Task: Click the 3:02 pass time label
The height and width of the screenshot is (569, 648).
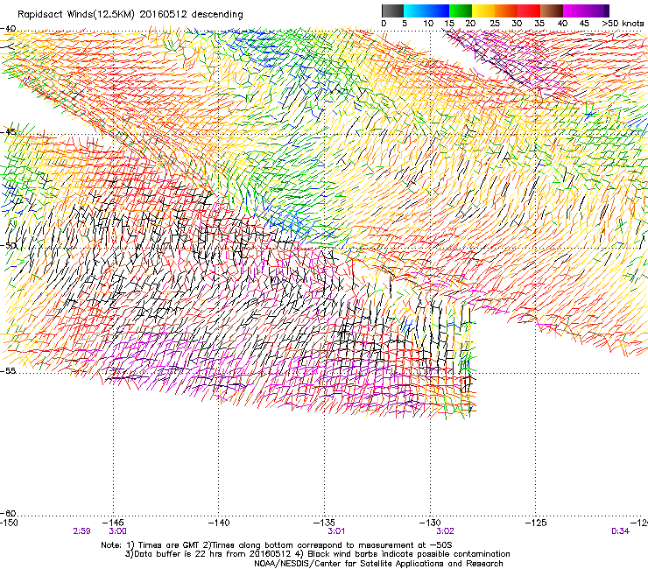Action: point(445,531)
